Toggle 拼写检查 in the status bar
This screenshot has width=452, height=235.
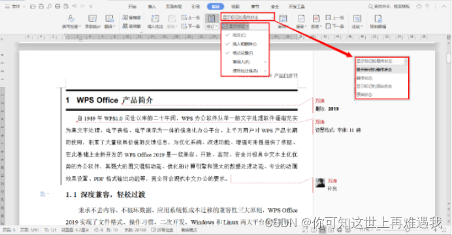tap(162, 230)
